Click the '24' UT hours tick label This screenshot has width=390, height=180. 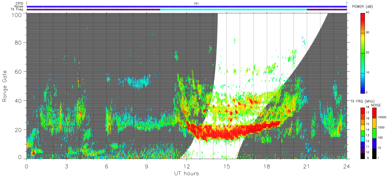pyautogui.click(x=347, y=166)
